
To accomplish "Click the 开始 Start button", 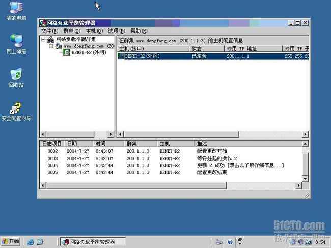I will pos(11,241).
